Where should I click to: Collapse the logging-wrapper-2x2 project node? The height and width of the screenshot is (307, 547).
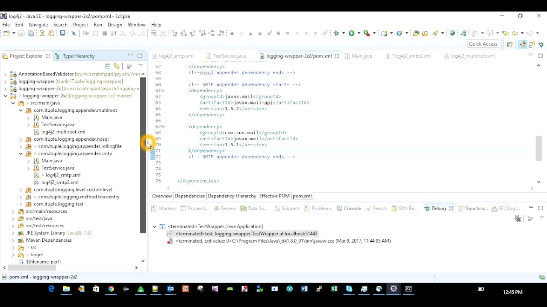click(5, 96)
